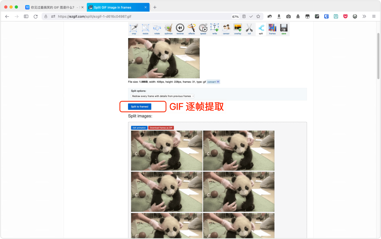381x239 pixels.
Task: Open the speed tool
Action: (203, 29)
